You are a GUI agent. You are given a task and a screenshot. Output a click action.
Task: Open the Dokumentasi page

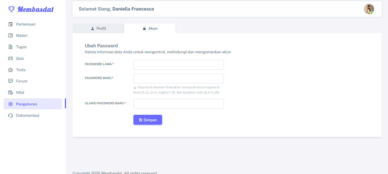[33, 115]
